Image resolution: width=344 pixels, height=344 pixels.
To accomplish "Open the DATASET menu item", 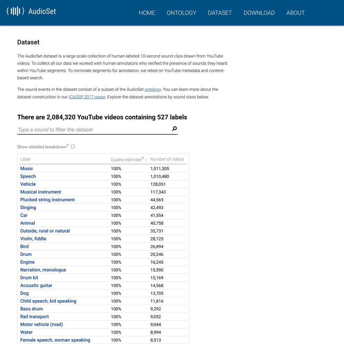I will [x=220, y=13].
